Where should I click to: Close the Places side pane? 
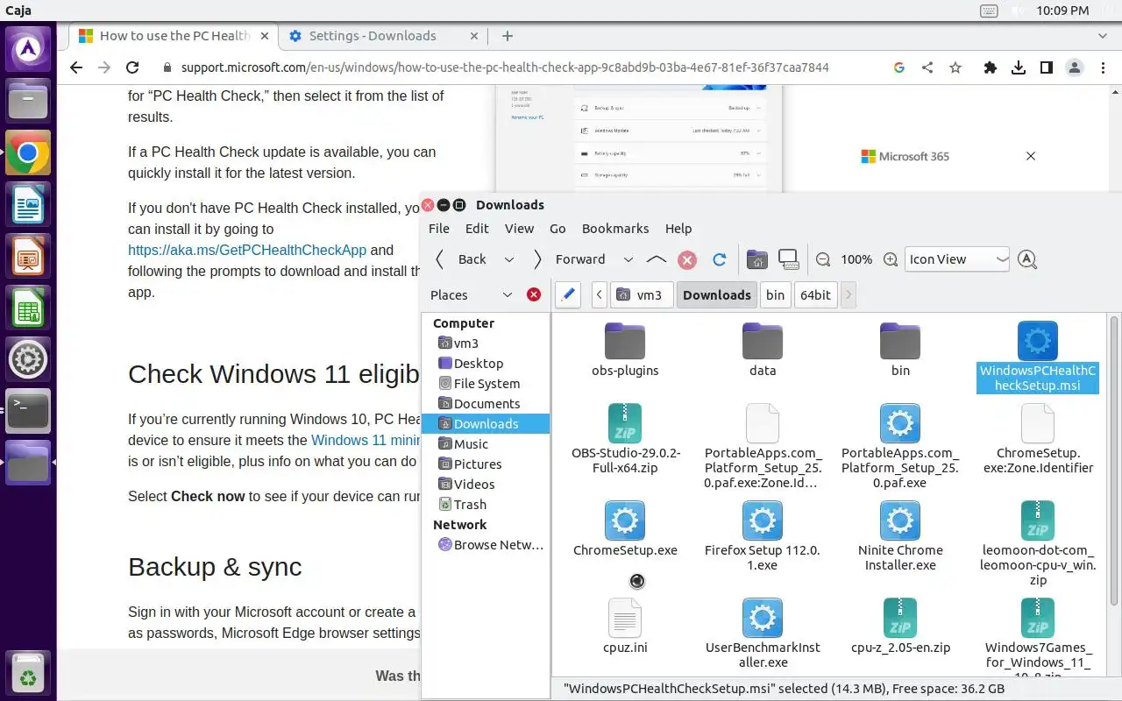click(534, 294)
